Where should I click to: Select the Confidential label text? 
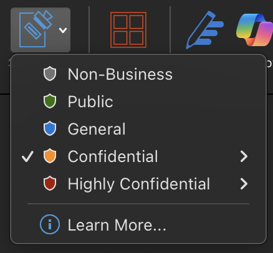pyautogui.click(x=113, y=156)
